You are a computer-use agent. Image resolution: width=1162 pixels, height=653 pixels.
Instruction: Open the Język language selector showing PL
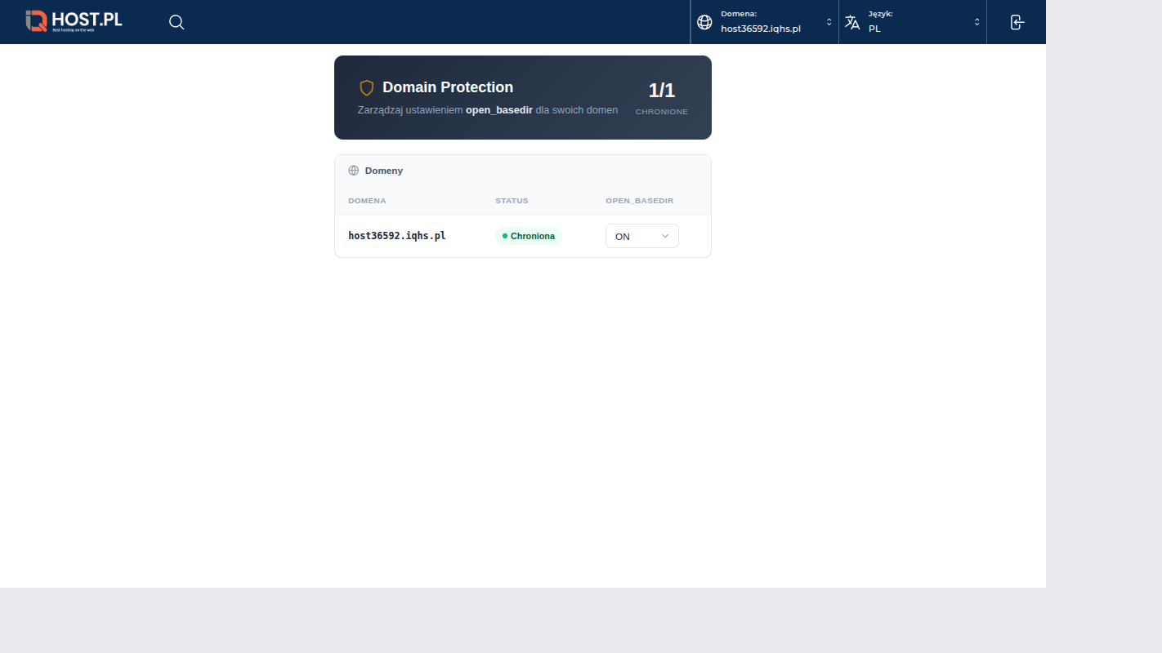(913, 22)
